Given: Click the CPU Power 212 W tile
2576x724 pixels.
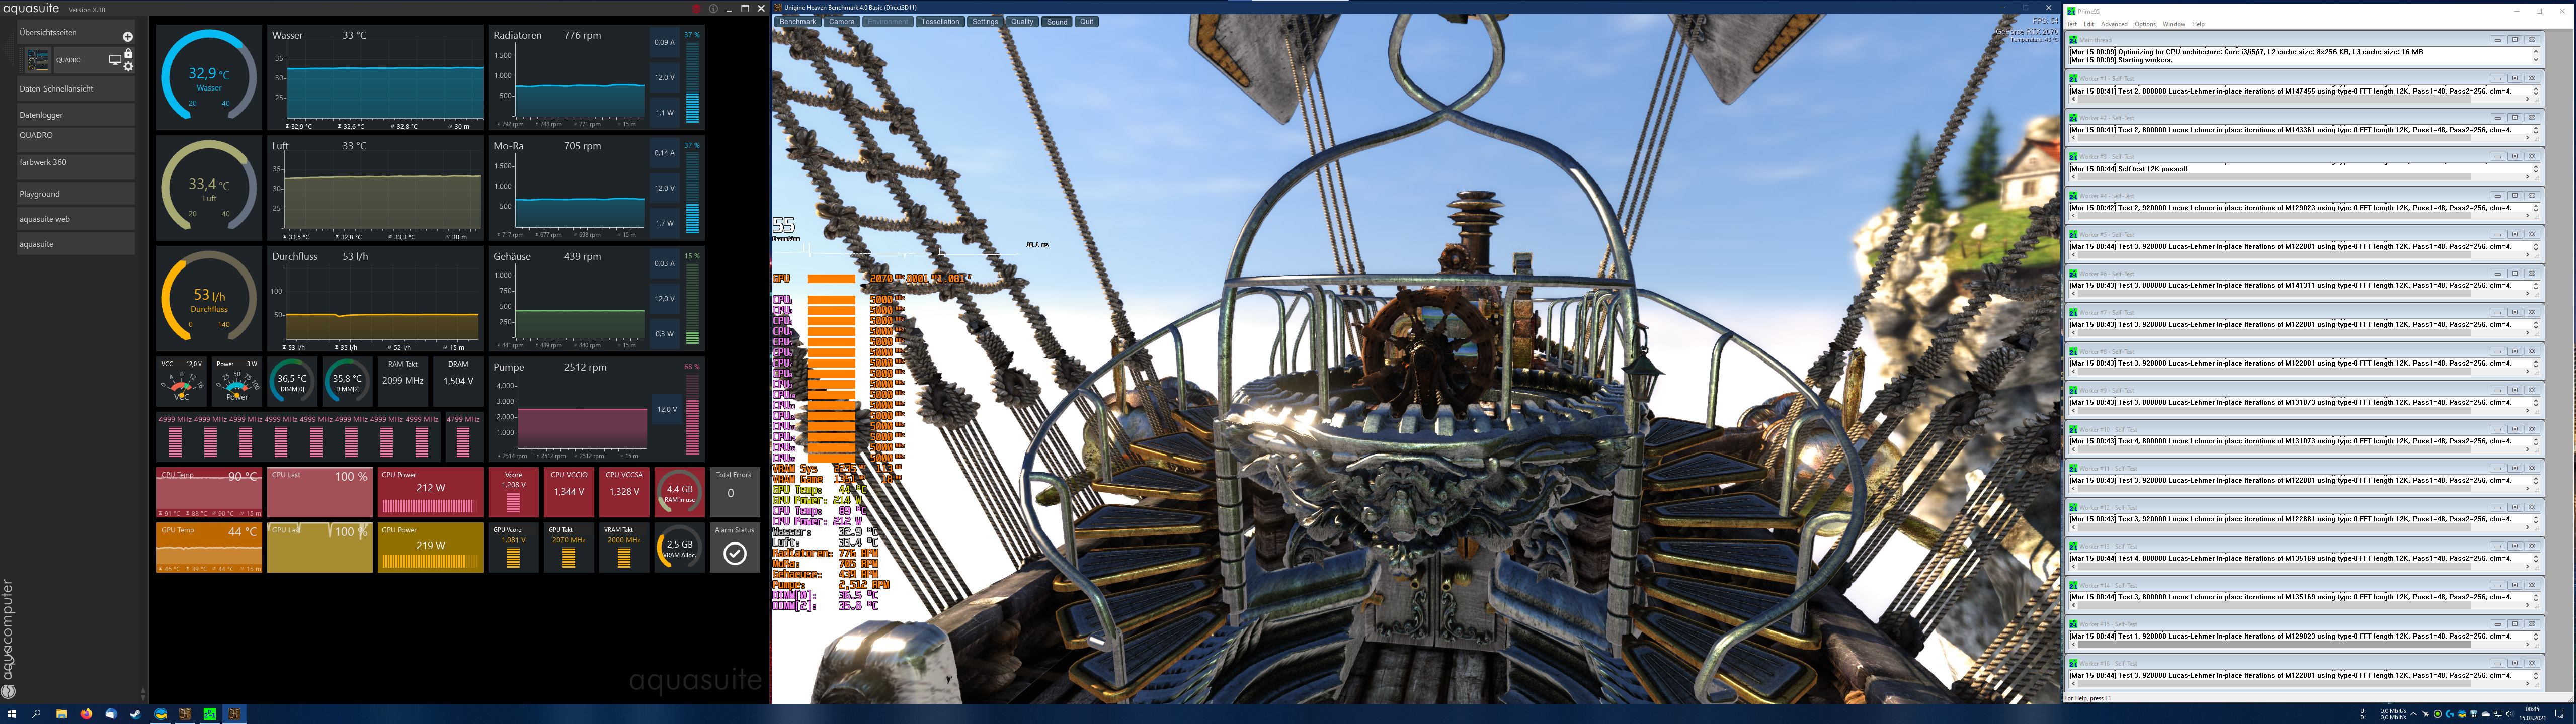Looking at the screenshot, I should coord(431,491).
